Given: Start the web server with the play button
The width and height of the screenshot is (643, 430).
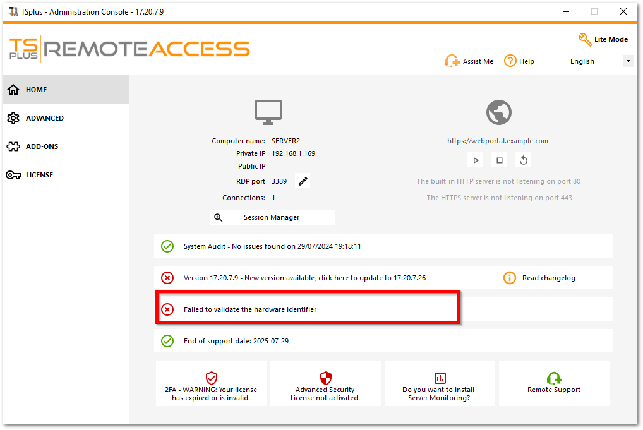Looking at the screenshot, I should (475, 160).
